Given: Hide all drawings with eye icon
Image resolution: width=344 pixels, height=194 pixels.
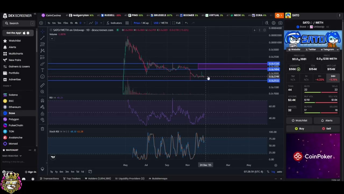Looking at the screenshot, I should pyautogui.click(x=42, y=120).
